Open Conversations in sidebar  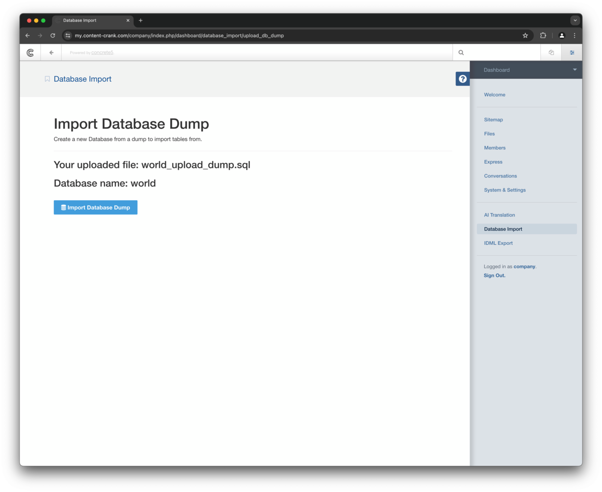click(x=500, y=176)
